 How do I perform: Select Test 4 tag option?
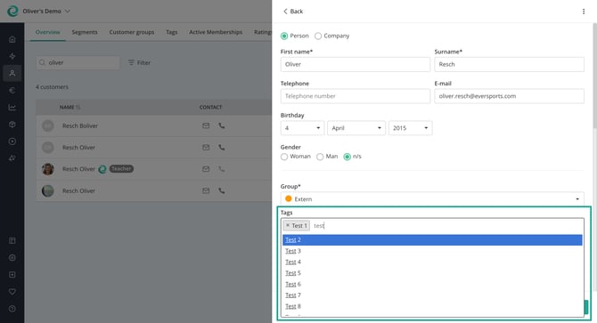click(432, 262)
